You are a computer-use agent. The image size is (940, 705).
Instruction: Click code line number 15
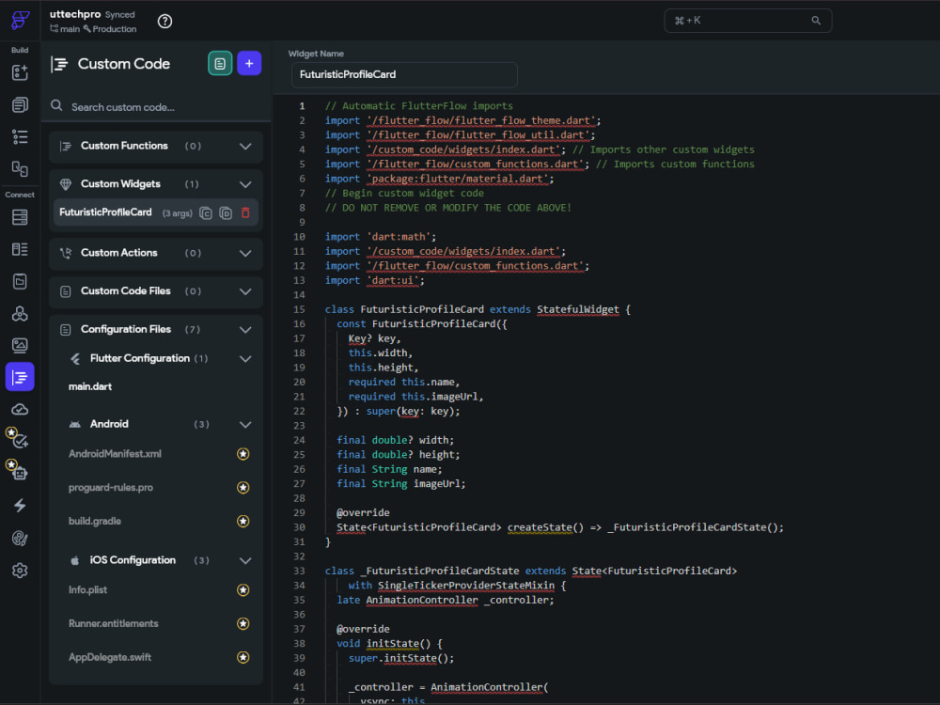[299, 309]
